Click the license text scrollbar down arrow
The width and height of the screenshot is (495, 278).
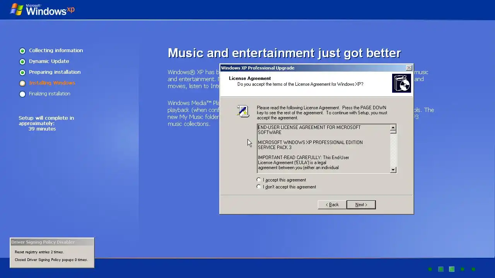(x=393, y=170)
